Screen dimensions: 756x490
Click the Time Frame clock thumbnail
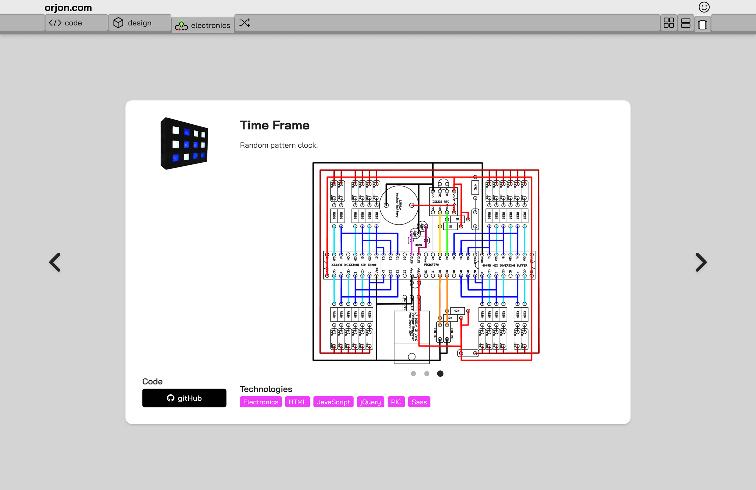click(x=184, y=143)
